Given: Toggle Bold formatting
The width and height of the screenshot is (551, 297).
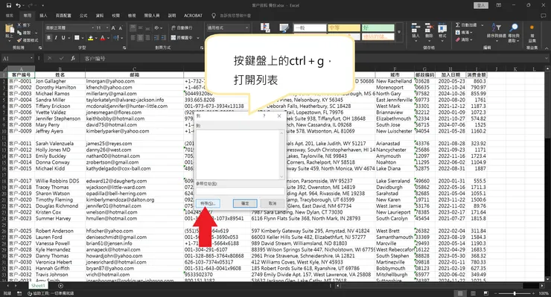Looking at the screenshot, I should click(48, 38).
